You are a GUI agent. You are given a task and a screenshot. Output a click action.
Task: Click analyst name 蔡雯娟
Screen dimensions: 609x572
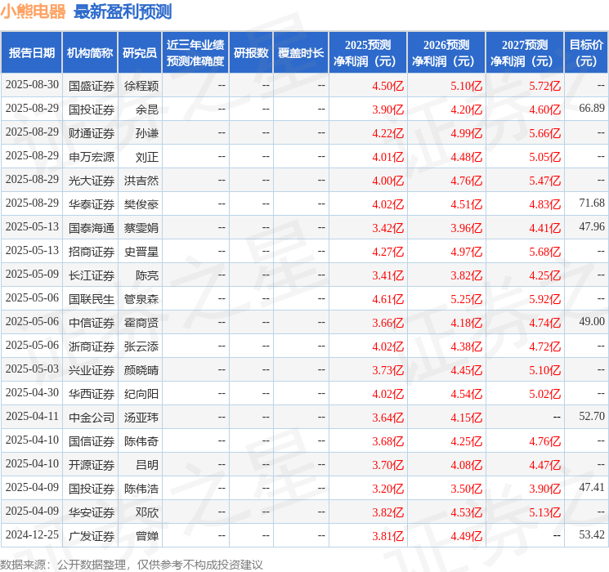[x=141, y=227]
